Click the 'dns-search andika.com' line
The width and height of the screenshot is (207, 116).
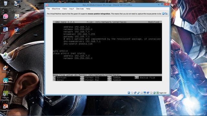(78, 44)
